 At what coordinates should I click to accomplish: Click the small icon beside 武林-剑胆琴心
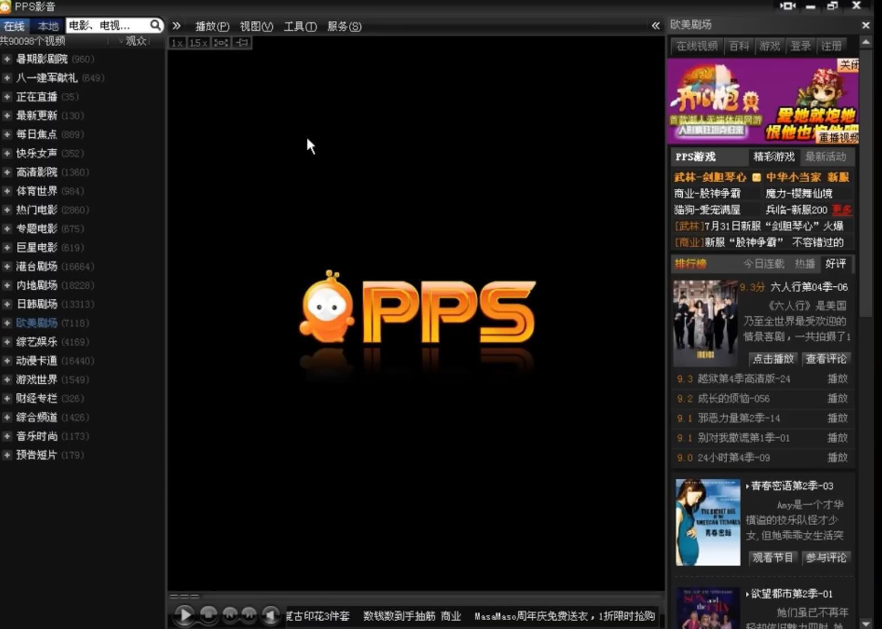(756, 177)
